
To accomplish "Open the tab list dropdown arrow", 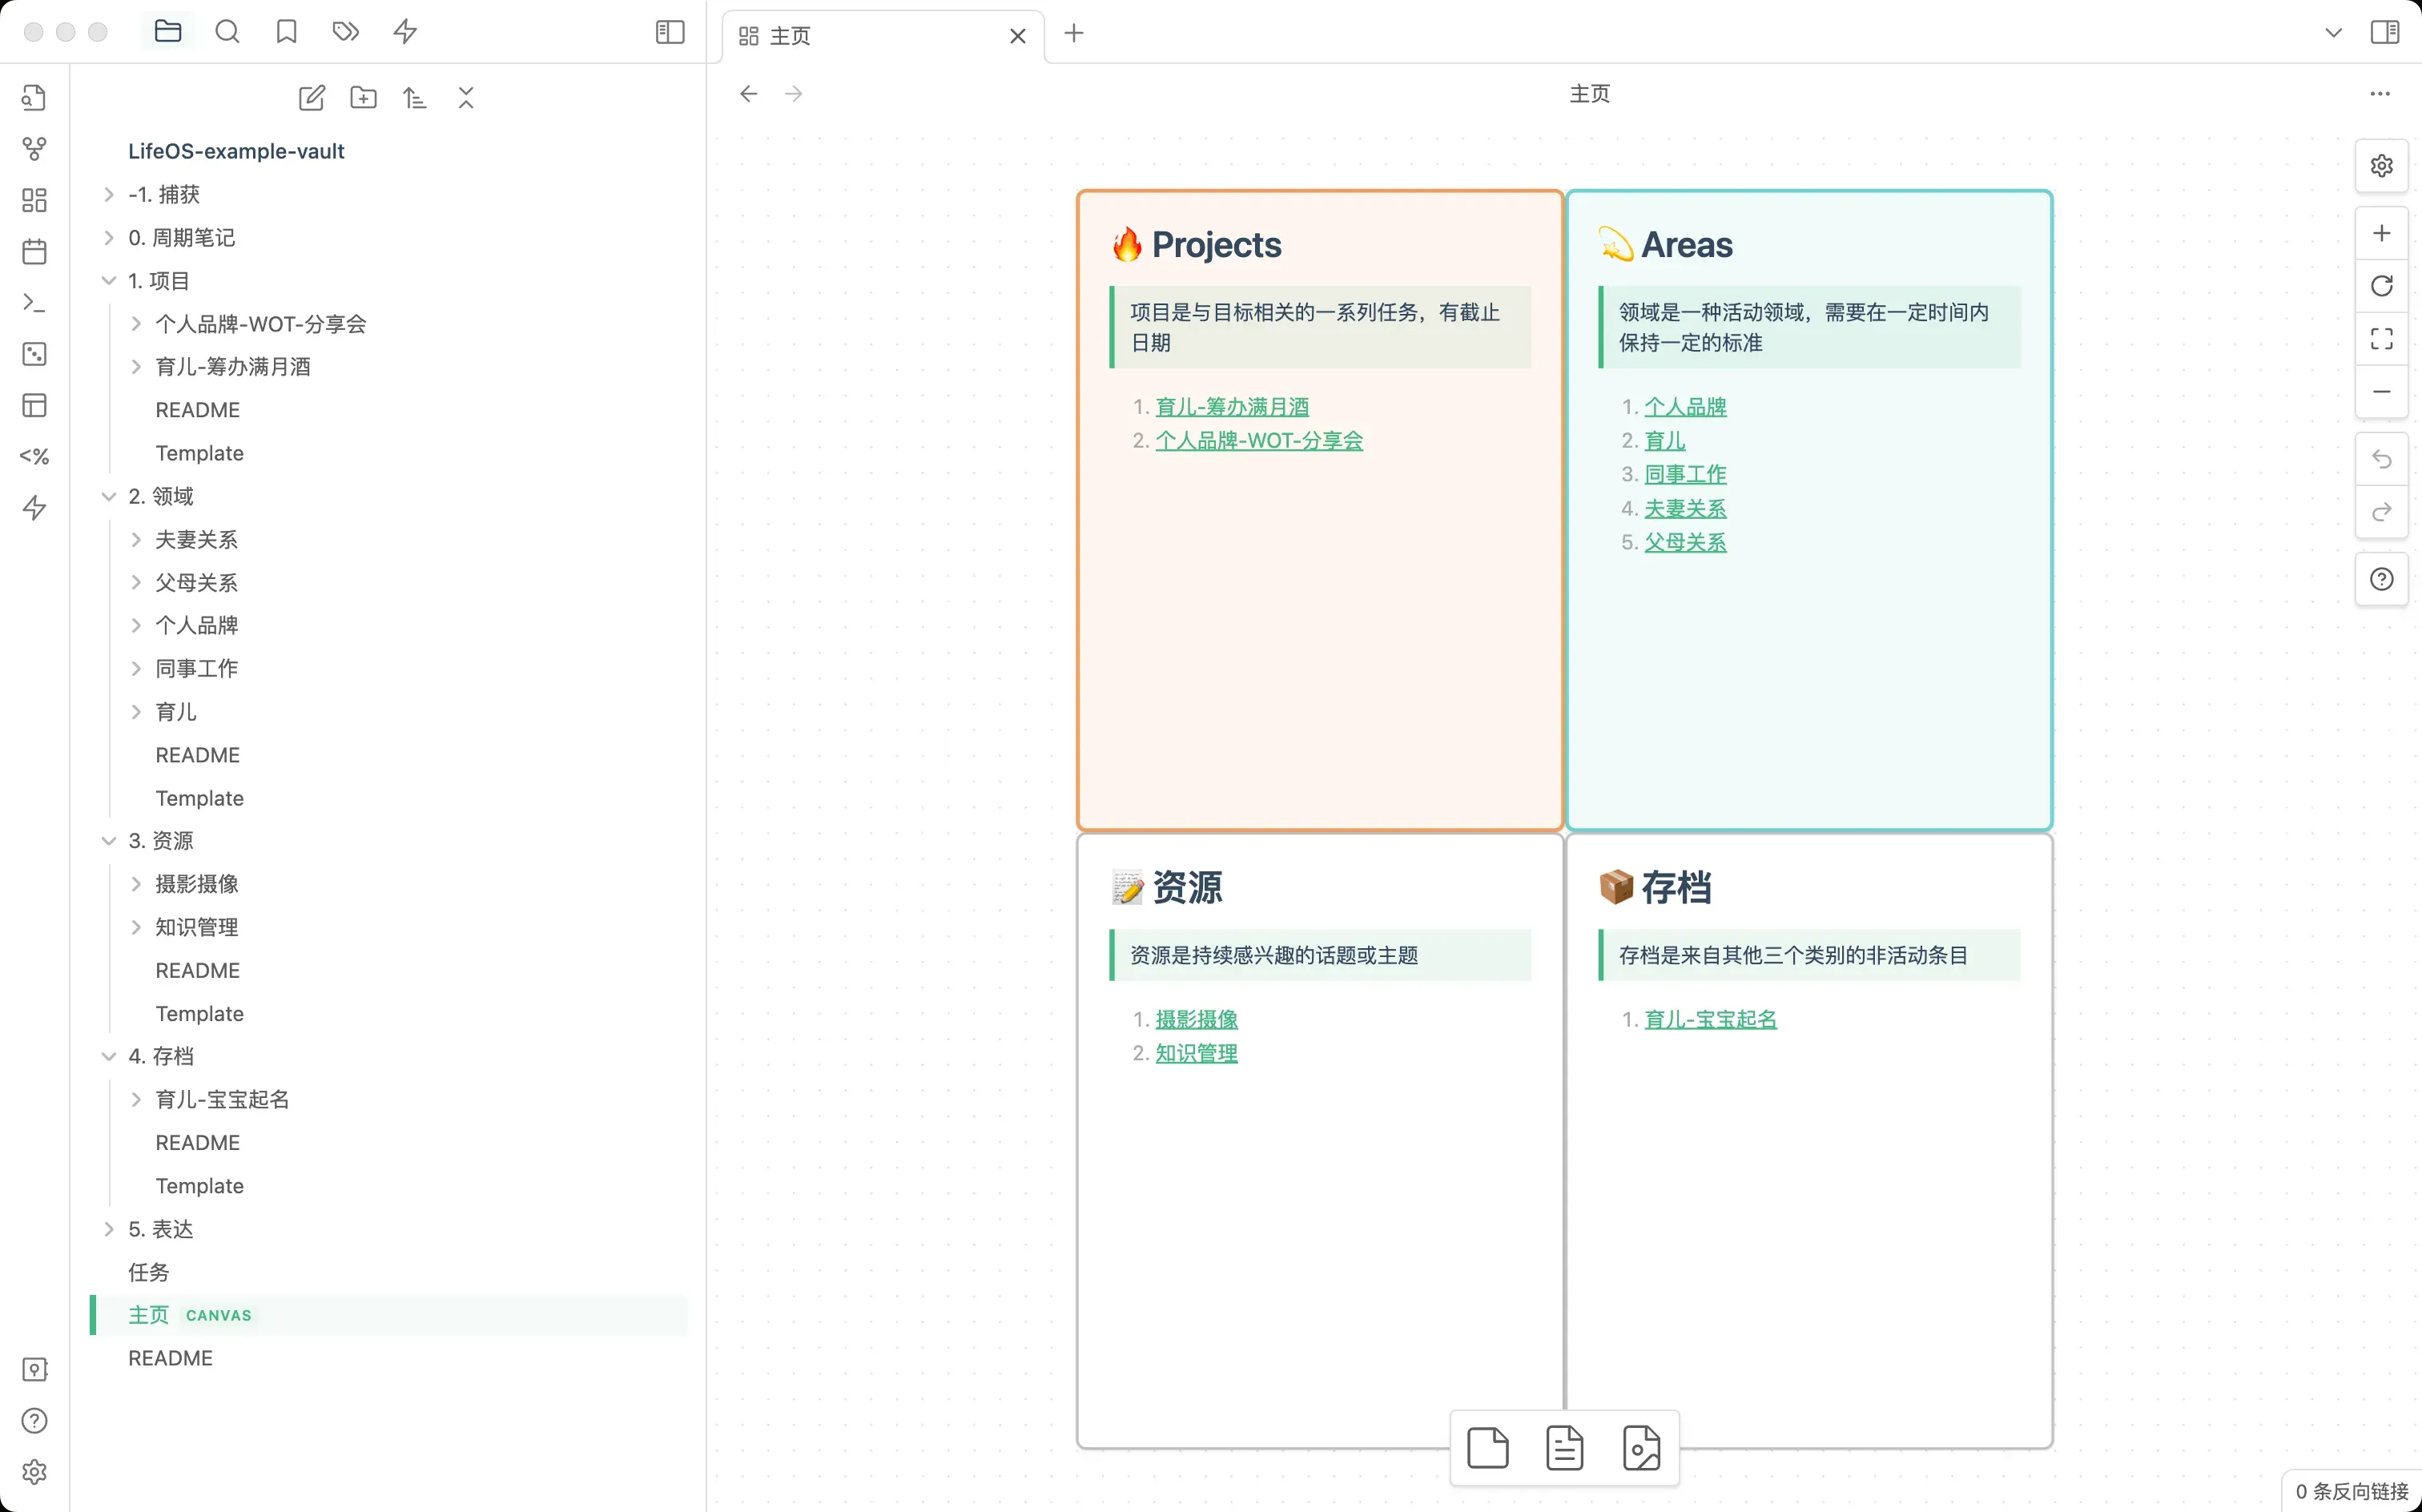I will (x=2333, y=33).
